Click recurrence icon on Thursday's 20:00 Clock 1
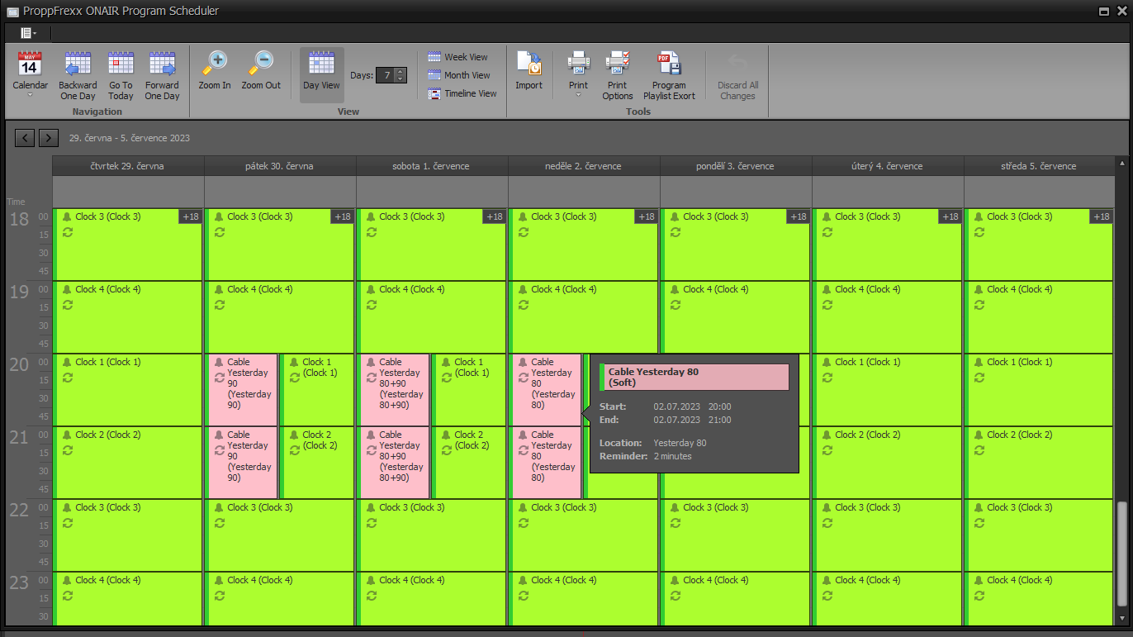Image resolution: width=1133 pixels, height=637 pixels. (x=68, y=378)
